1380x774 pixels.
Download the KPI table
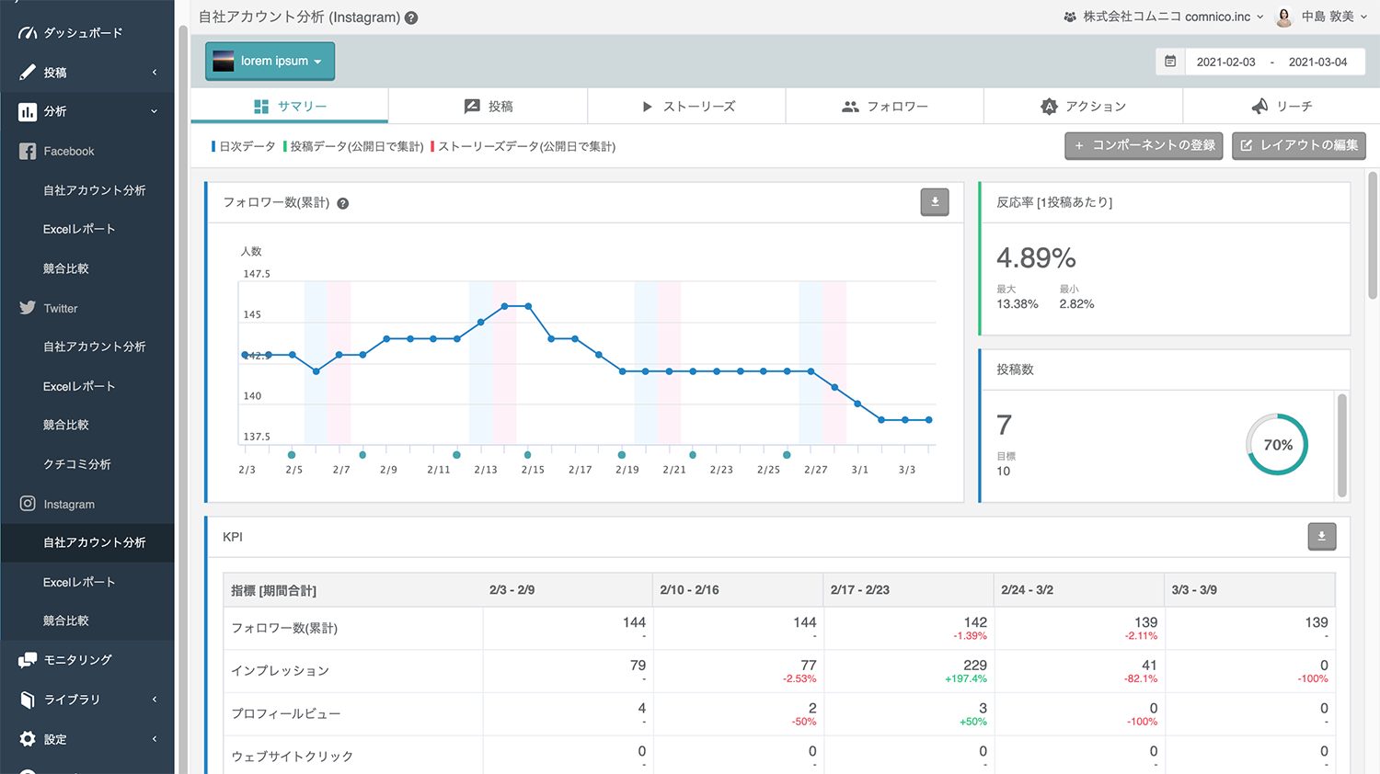(x=1322, y=537)
